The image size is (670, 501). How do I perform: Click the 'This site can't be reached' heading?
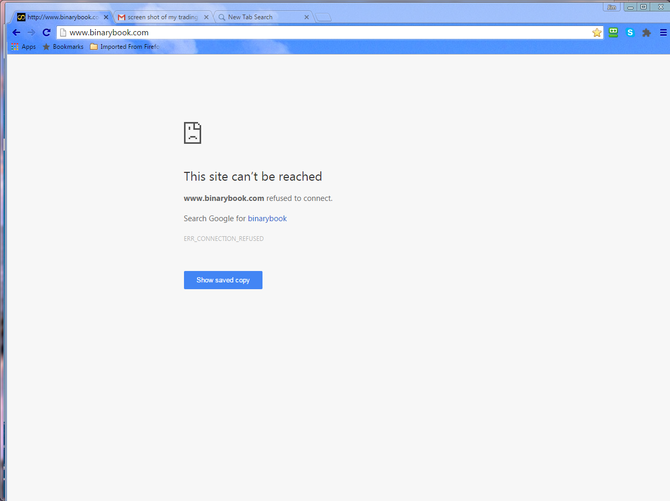coord(253,177)
